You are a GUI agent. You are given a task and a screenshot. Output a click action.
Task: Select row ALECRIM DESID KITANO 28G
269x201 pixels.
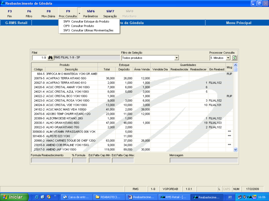(132, 118)
